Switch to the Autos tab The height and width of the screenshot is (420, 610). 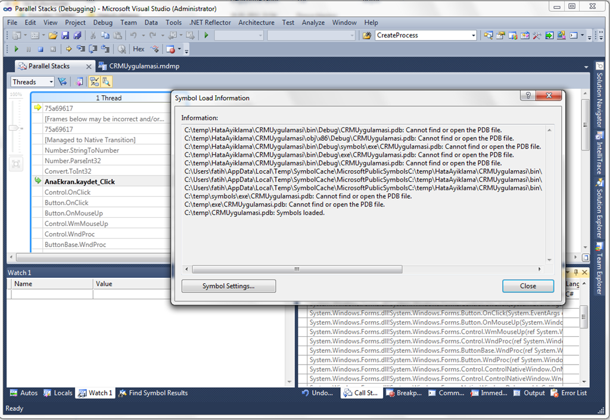(x=24, y=393)
